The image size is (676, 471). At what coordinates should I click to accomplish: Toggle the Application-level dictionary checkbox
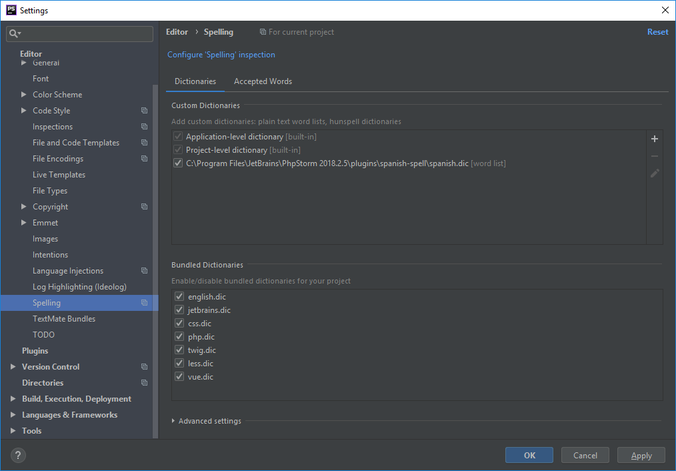(178, 137)
